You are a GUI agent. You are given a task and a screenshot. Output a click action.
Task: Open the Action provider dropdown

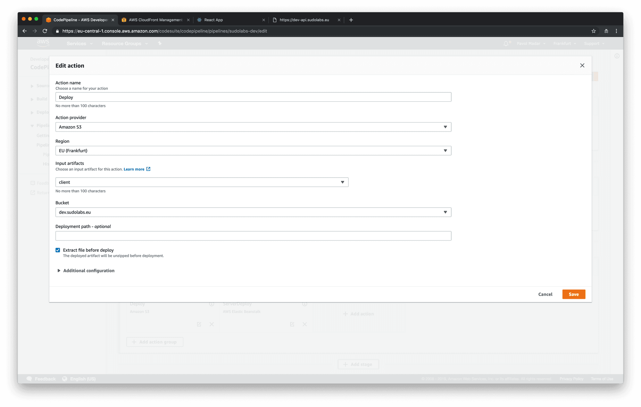253,127
